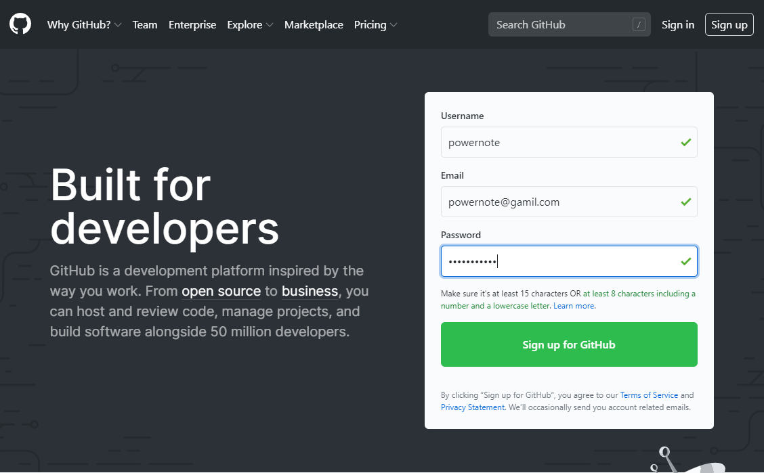Click the Username input field
764x473 pixels.
coord(569,142)
